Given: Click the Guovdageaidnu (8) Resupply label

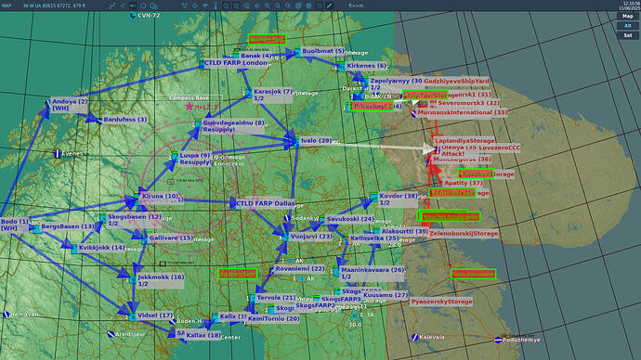Looking at the screenshot, I should pyautogui.click(x=233, y=125).
